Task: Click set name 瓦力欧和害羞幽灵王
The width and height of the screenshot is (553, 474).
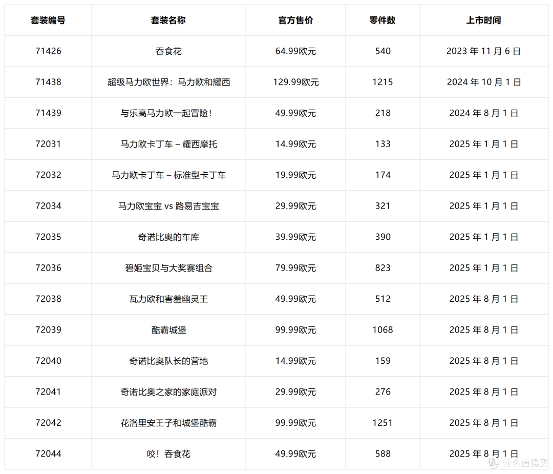Action: [168, 299]
